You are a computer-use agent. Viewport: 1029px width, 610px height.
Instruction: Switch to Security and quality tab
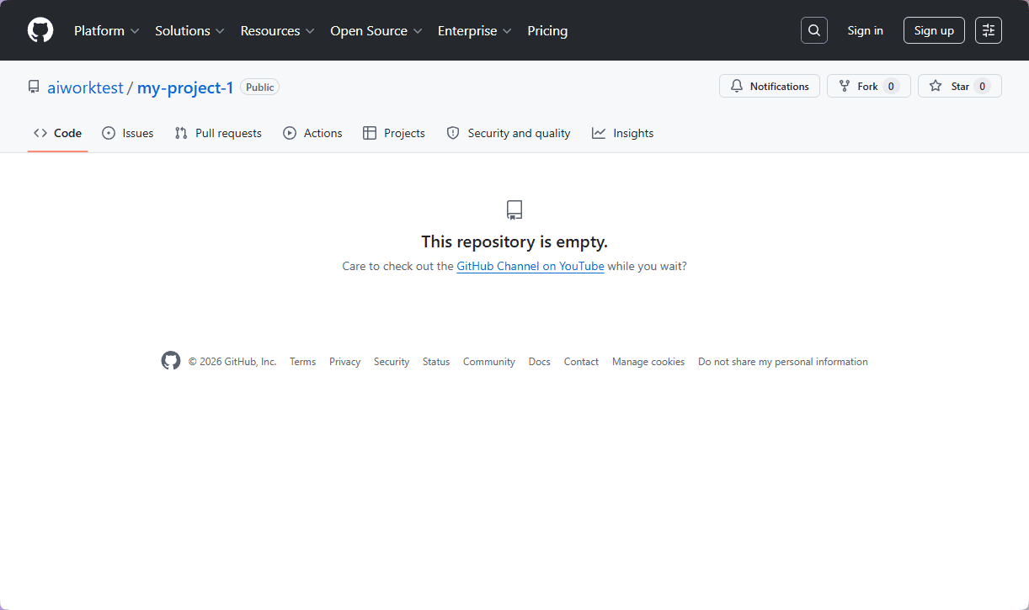pyautogui.click(x=509, y=133)
